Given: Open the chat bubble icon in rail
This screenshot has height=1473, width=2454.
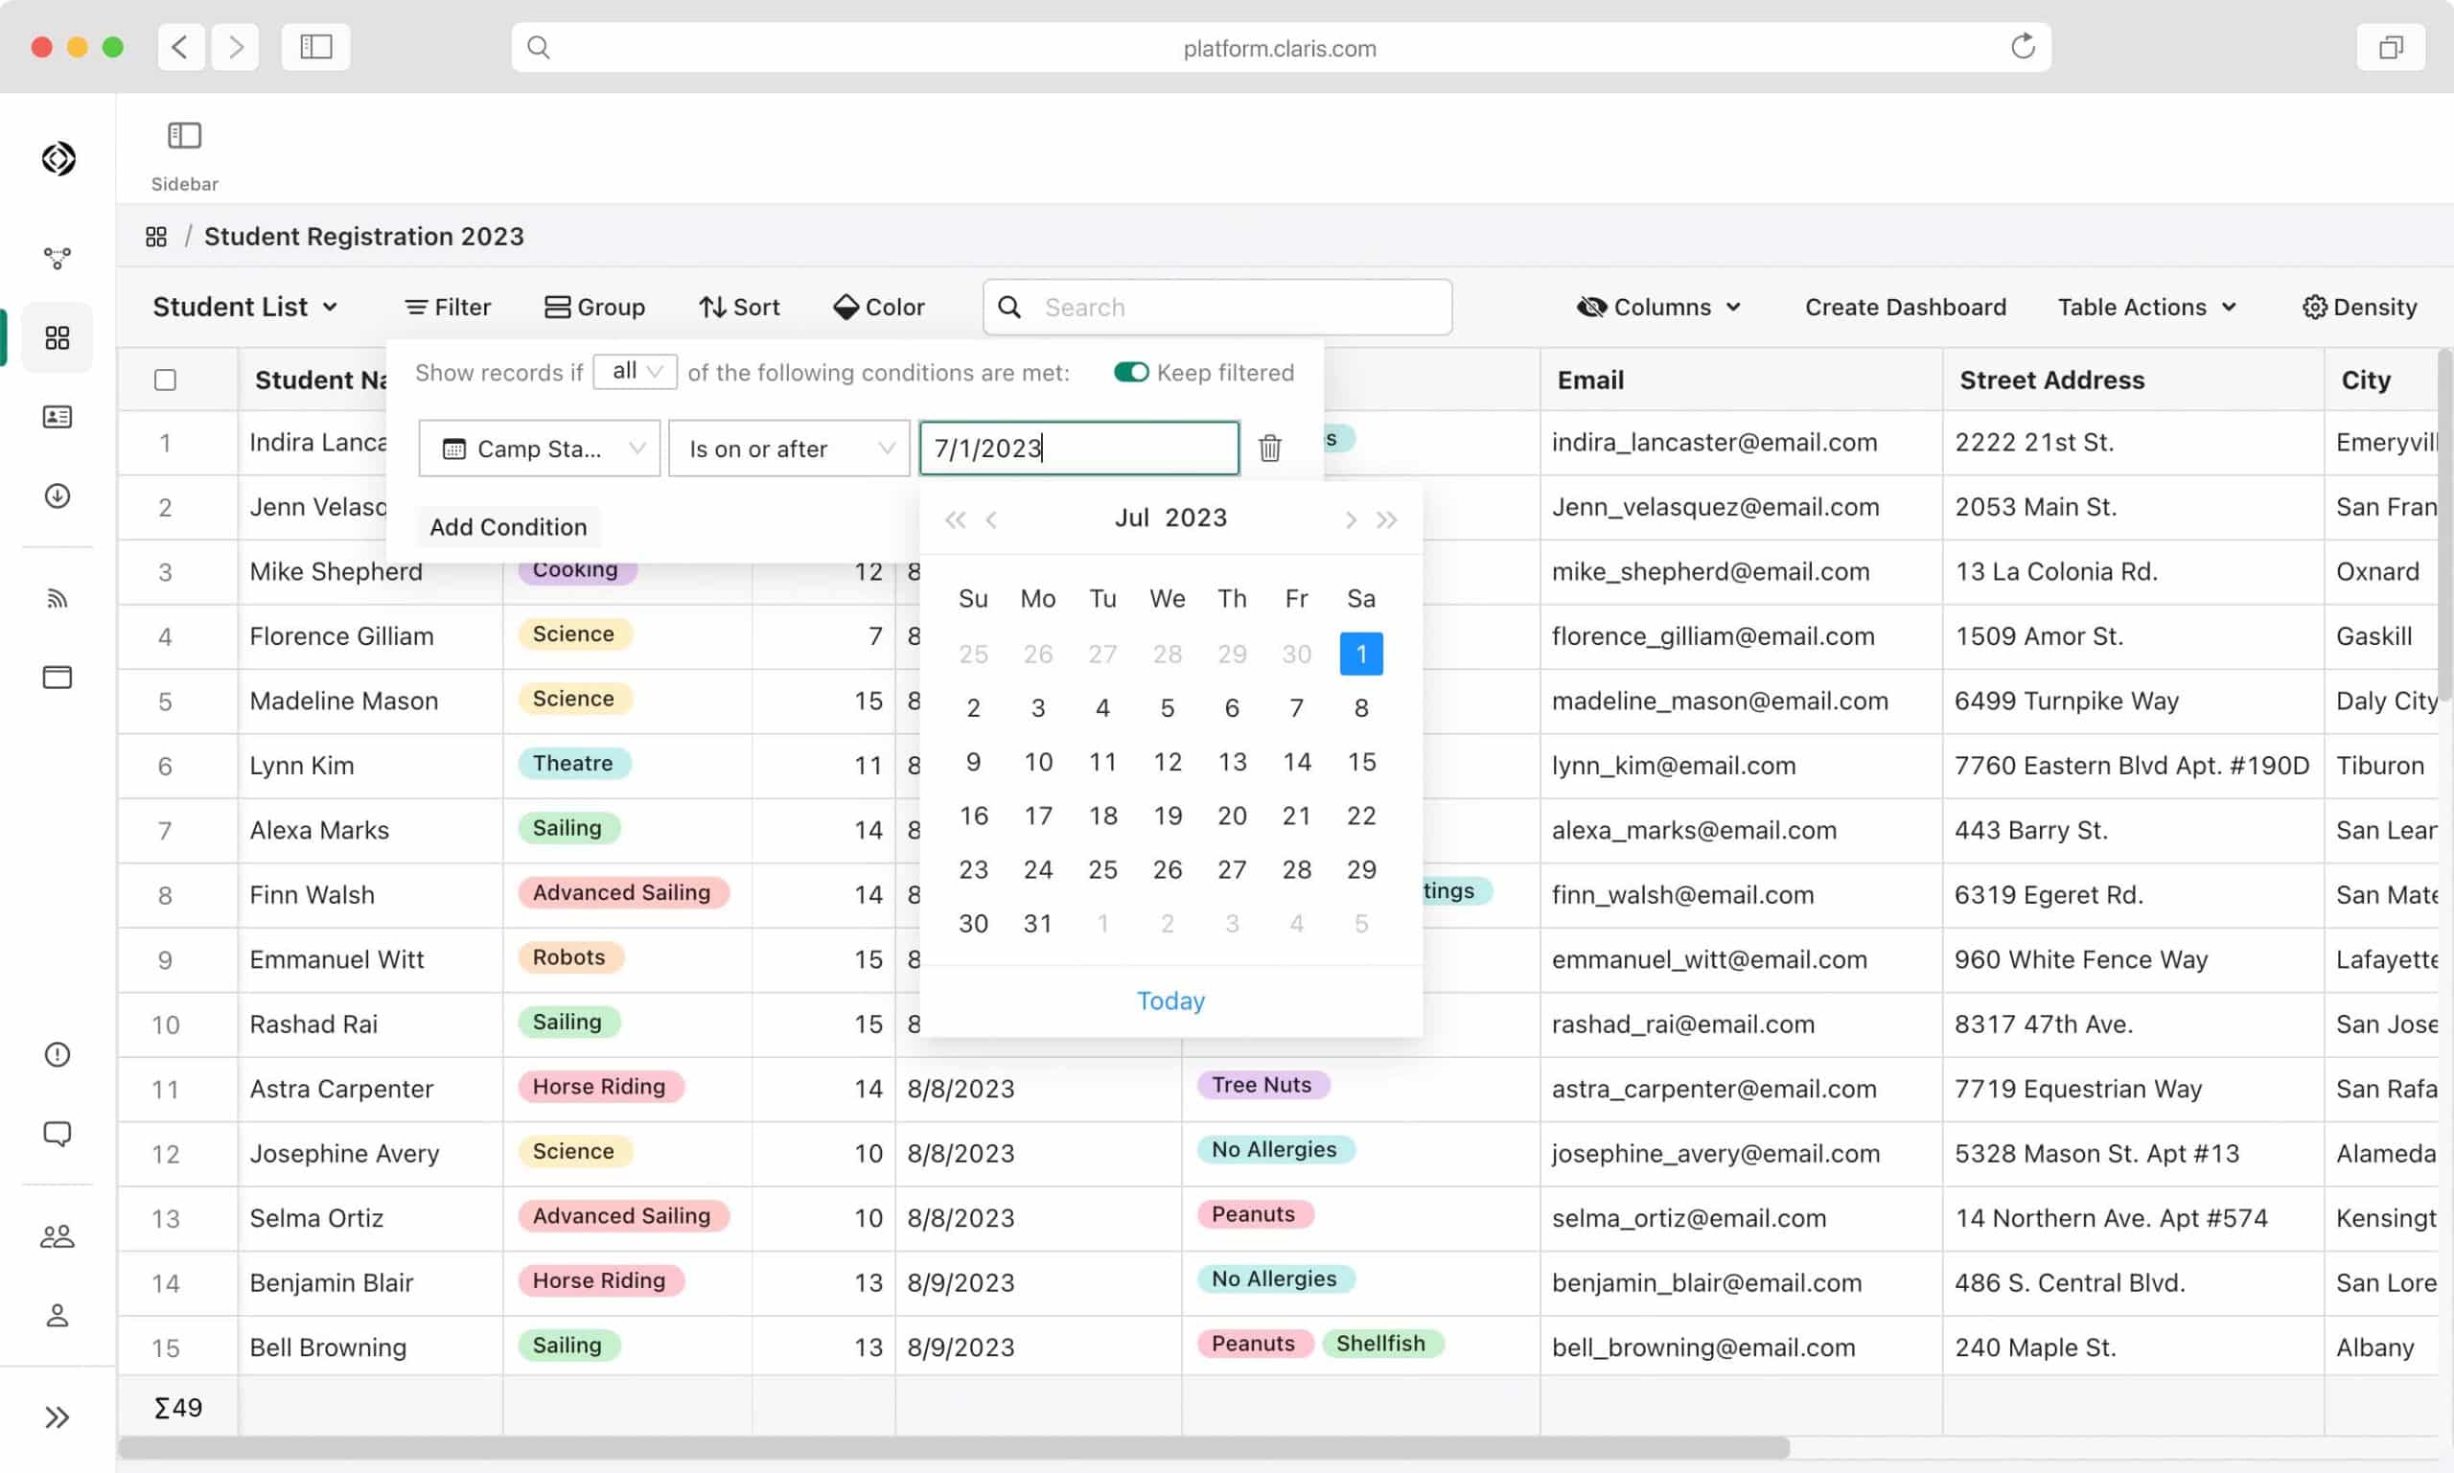Looking at the screenshot, I should click(x=58, y=1133).
